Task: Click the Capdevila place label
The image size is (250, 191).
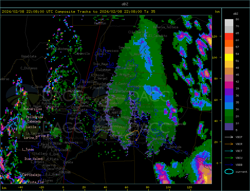Action: pyautogui.click(x=82, y=54)
